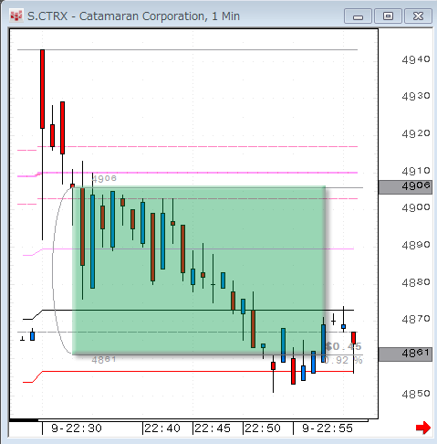
Task: Maximize the S.CTRX chart window
Action: pos(388,16)
